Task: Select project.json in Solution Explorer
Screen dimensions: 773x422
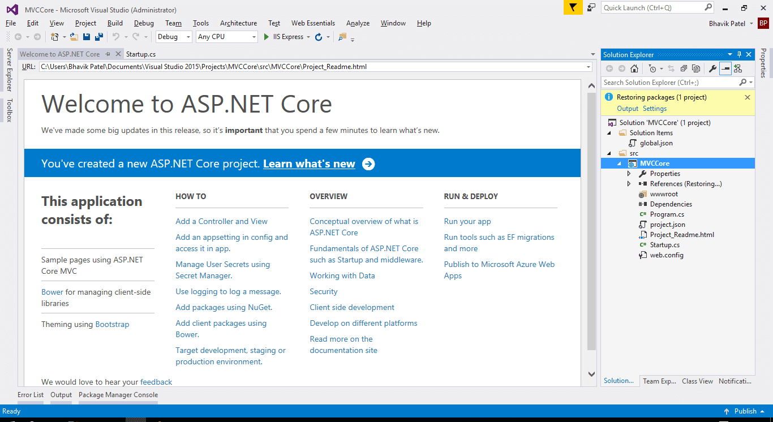Action: (667, 225)
